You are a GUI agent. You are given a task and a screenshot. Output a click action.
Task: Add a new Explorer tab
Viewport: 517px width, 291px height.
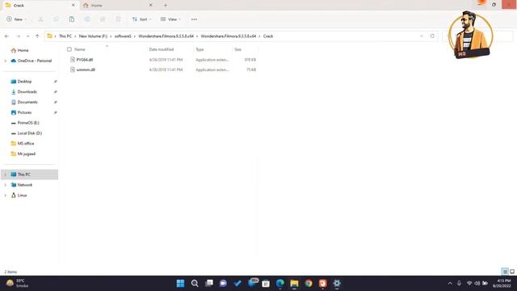[x=166, y=6]
